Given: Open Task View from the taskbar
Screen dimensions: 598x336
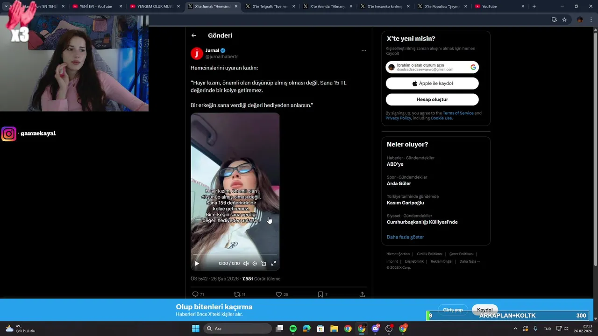Looking at the screenshot, I should point(279,329).
